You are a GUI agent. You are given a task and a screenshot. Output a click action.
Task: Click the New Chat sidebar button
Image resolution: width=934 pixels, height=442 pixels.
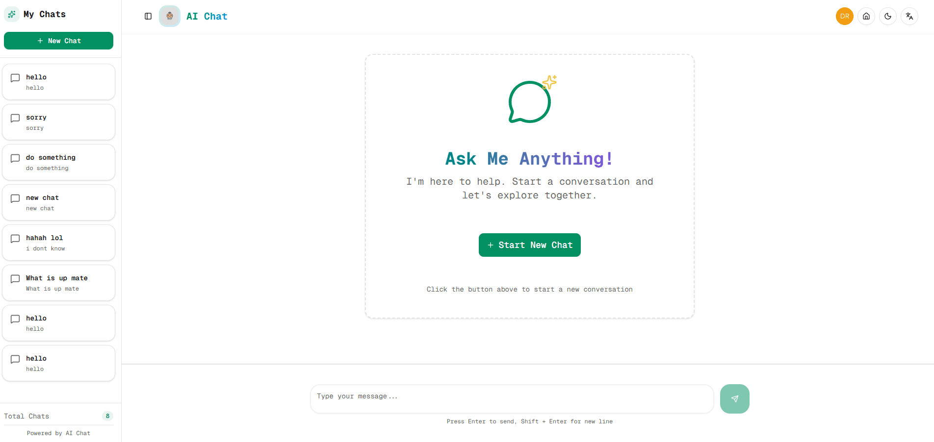58,41
